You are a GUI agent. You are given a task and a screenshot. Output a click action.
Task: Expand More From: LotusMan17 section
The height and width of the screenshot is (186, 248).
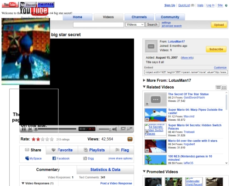[144, 80]
